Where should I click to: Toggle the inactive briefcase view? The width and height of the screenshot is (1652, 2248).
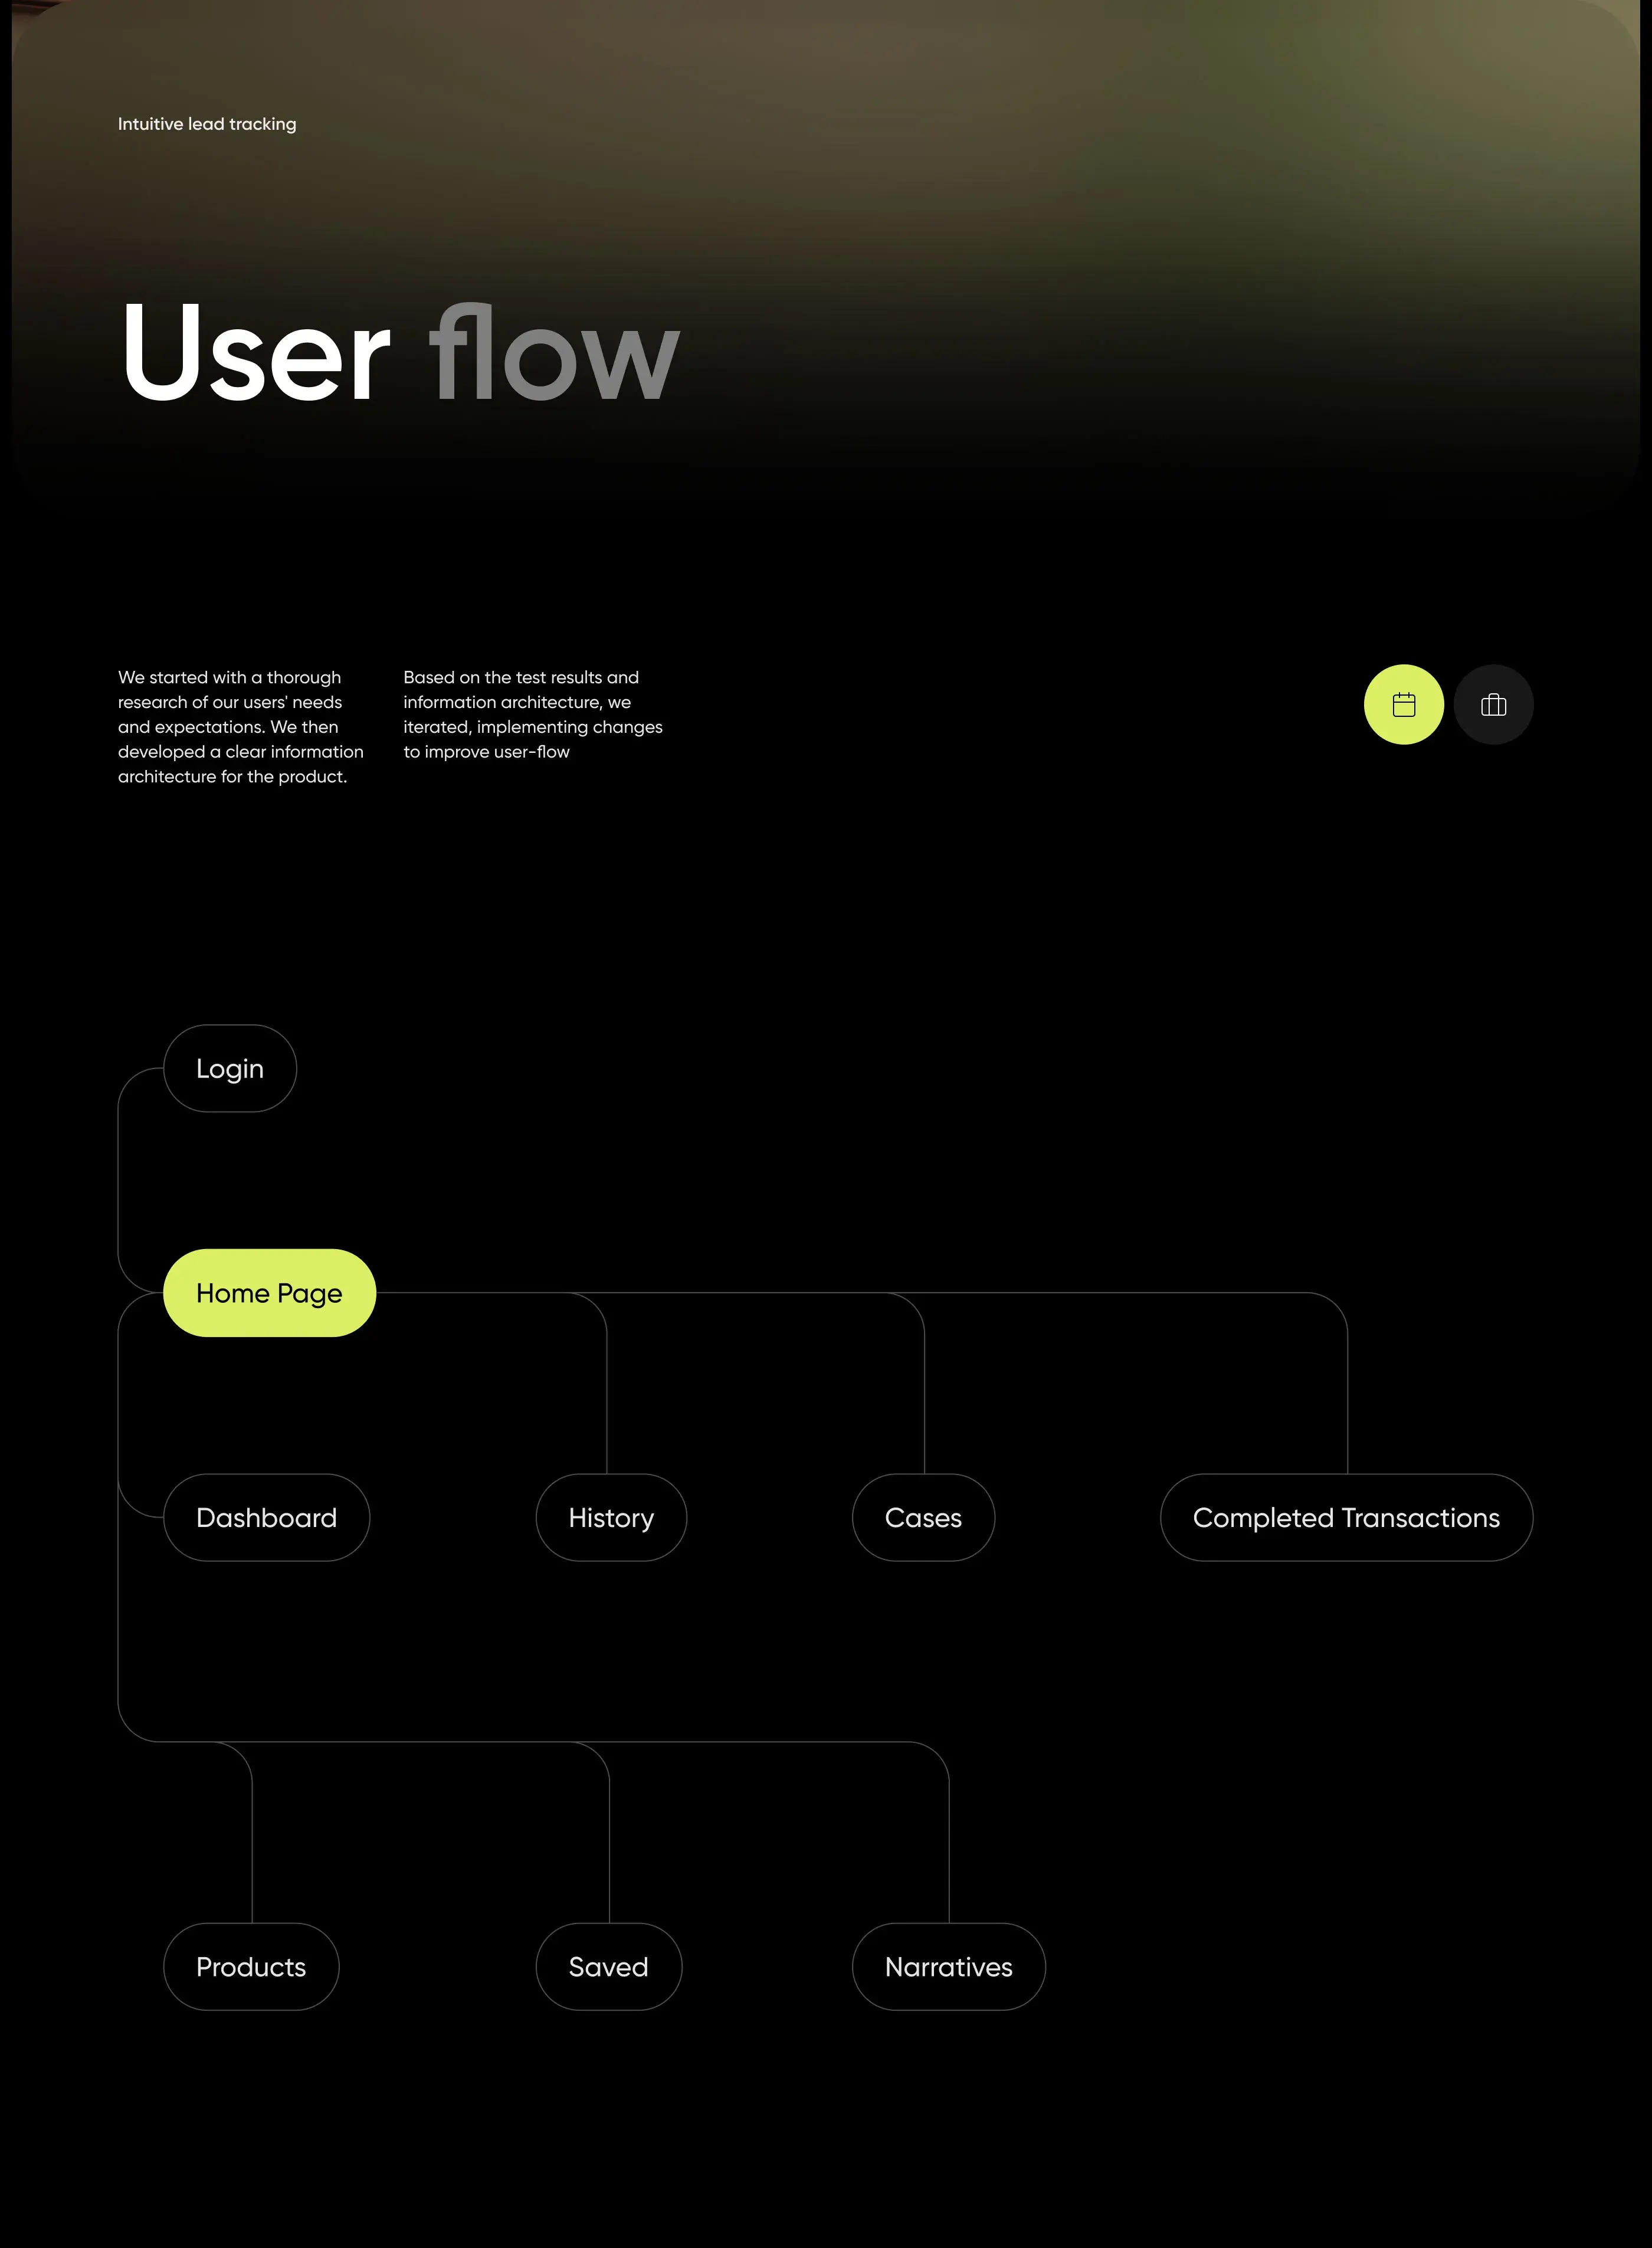pyautogui.click(x=1492, y=703)
